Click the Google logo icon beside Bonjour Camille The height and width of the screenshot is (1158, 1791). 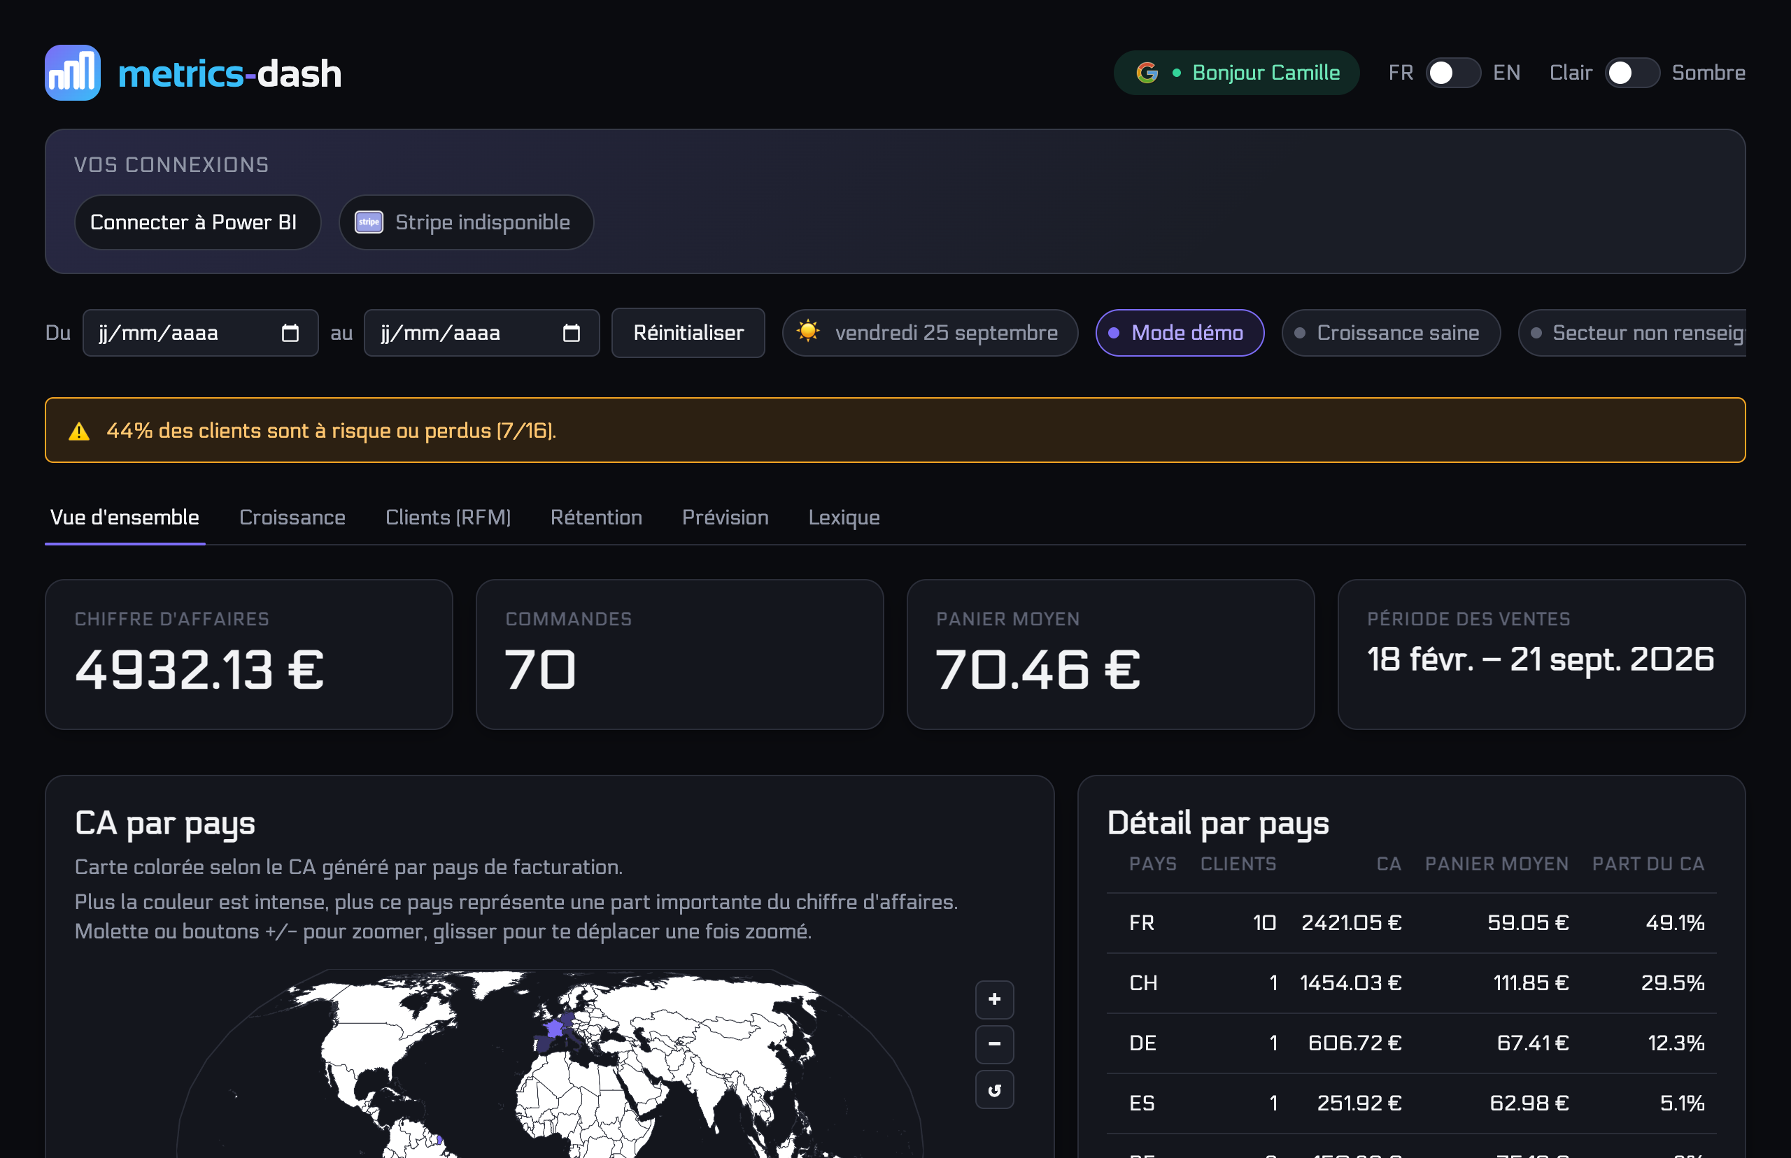coord(1147,73)
